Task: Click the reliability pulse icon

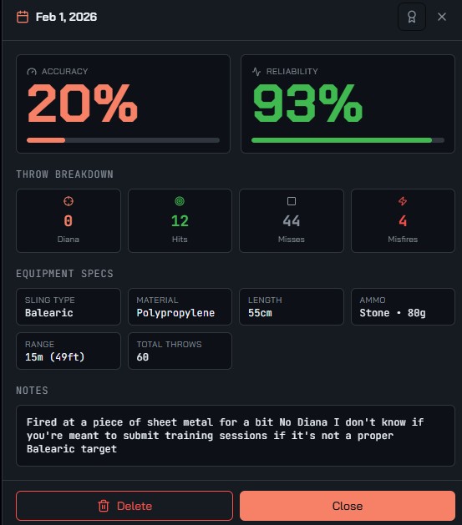Action: pyautogui.click(x=256, y=72)
